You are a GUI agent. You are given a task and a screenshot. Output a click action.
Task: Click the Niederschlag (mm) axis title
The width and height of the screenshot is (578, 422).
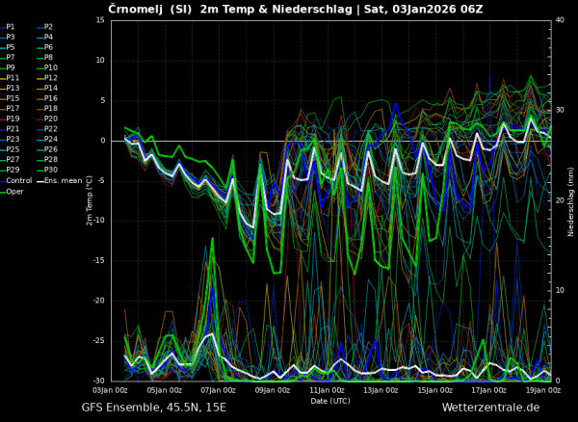571,200
